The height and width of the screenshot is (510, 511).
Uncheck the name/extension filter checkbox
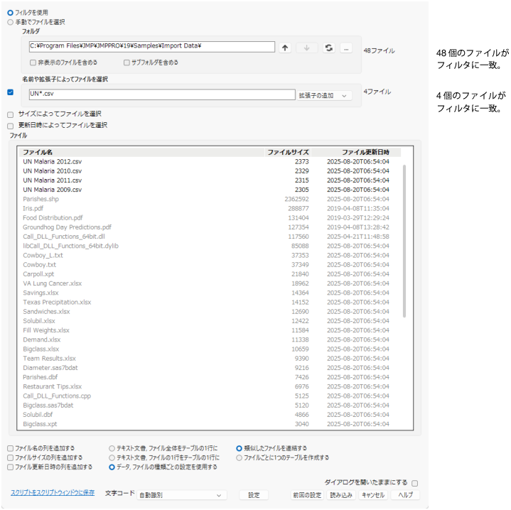pos(11,92)
